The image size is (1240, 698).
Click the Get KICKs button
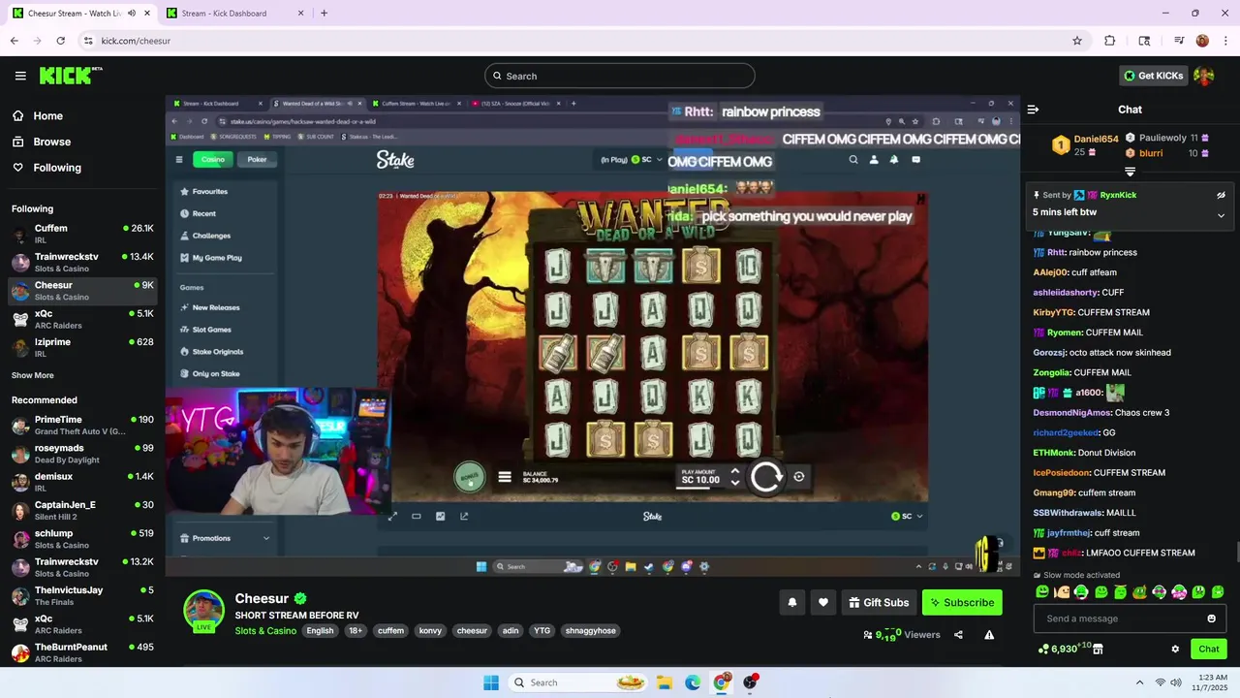(x=1153, y=76)
